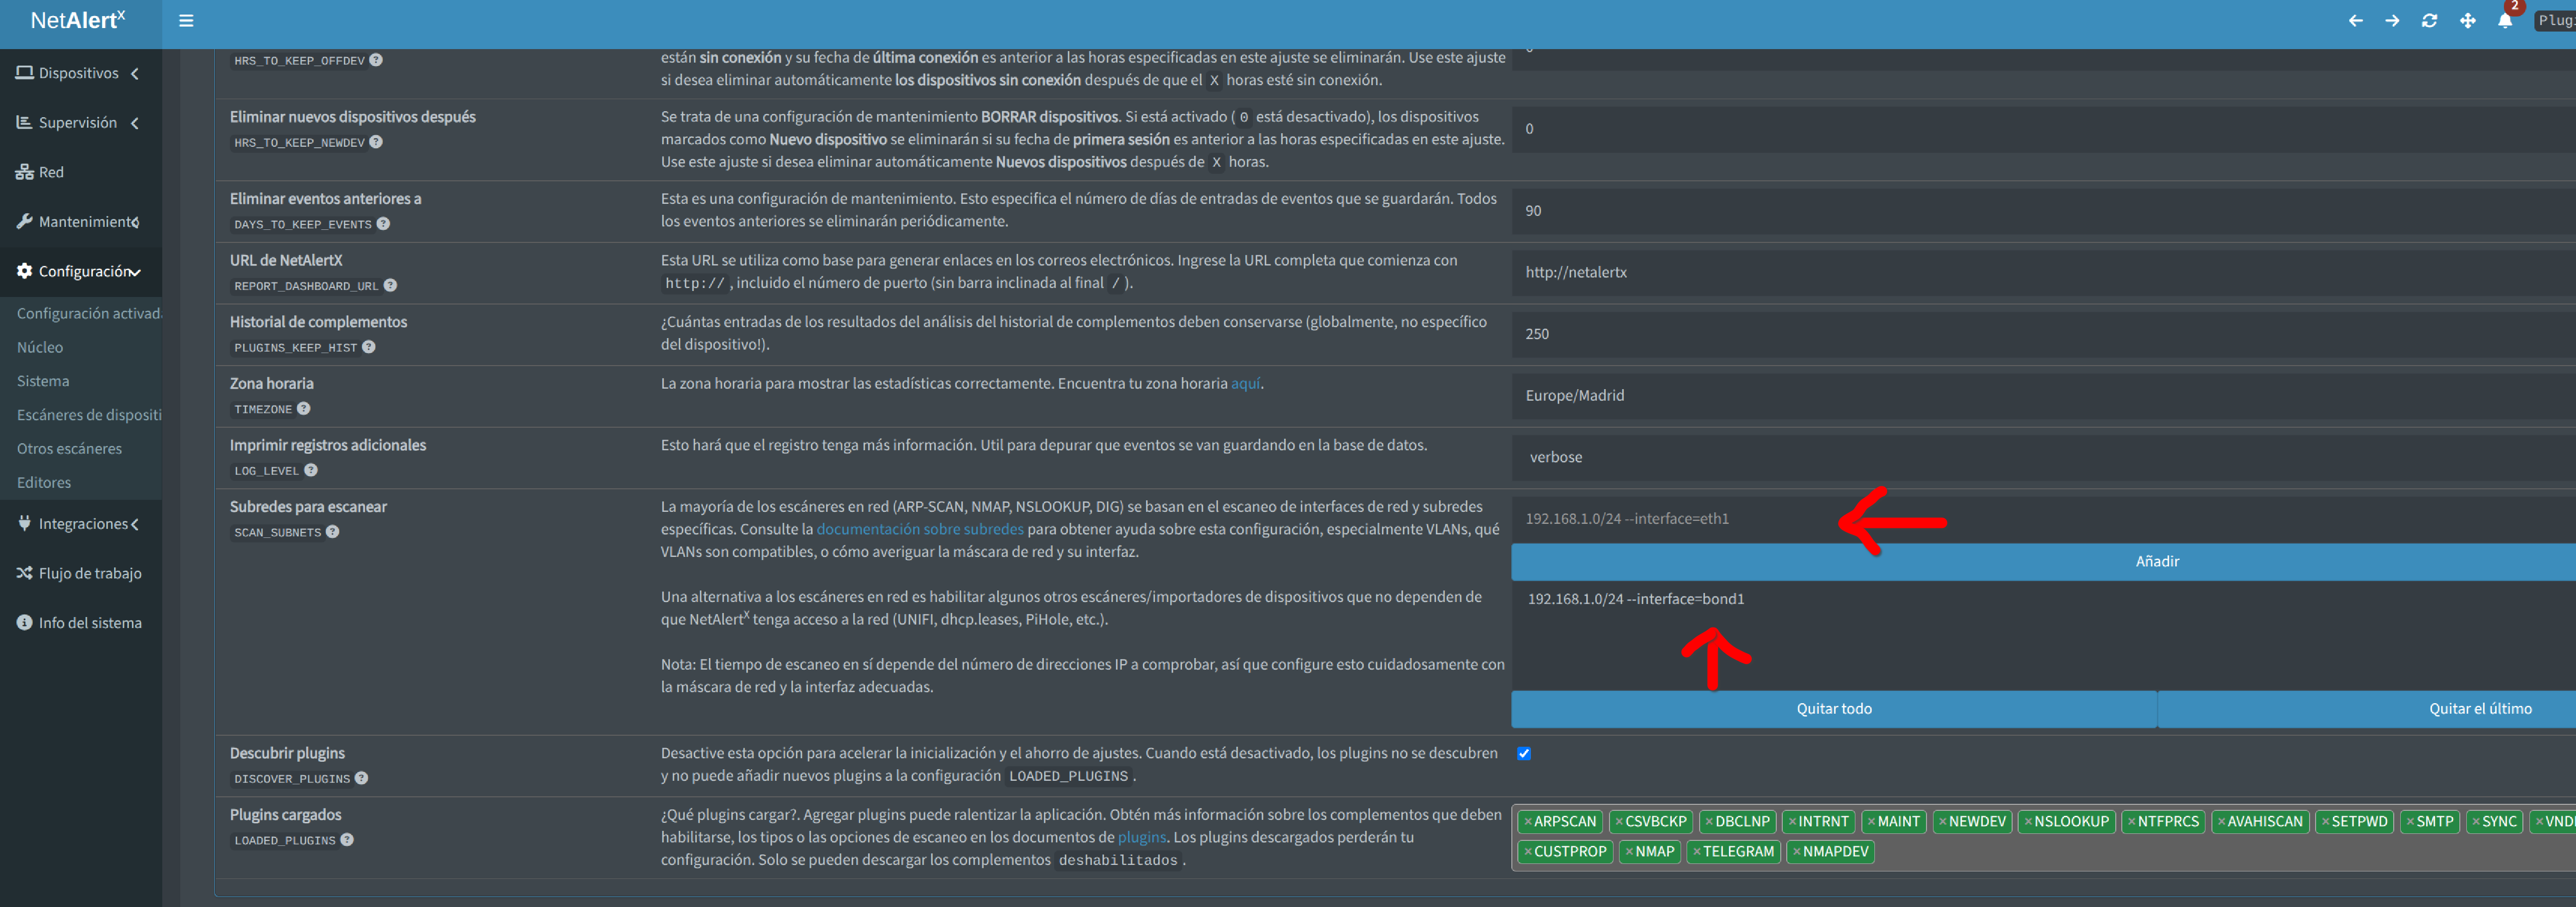Click the forward arrow icon in header
The width and height of the screenshot is (2576, 907).
coord(2392,21)
